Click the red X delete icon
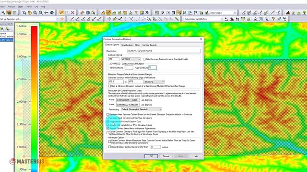Screen dimensions: 307x172 [x=72, y=13]
